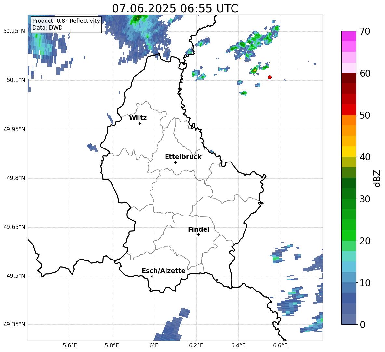Click the yellow 40 dBZ colorbar swatch
The width and height of the screenshot is (385, 352).
coord(349,151)
